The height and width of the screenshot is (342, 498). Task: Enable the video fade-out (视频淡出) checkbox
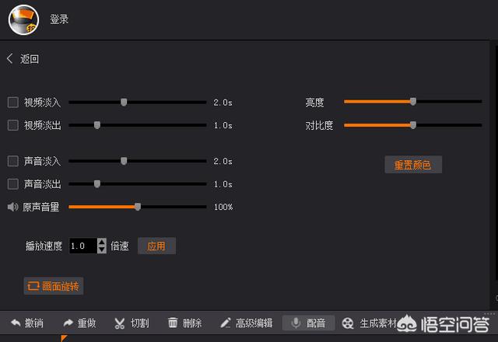tap(12, 124)
